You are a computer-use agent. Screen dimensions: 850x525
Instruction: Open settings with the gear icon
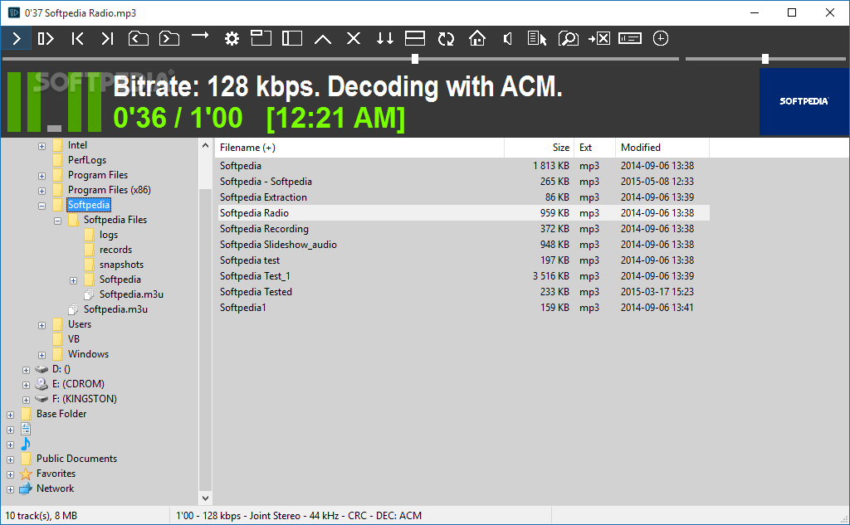(x=232, y=38)
